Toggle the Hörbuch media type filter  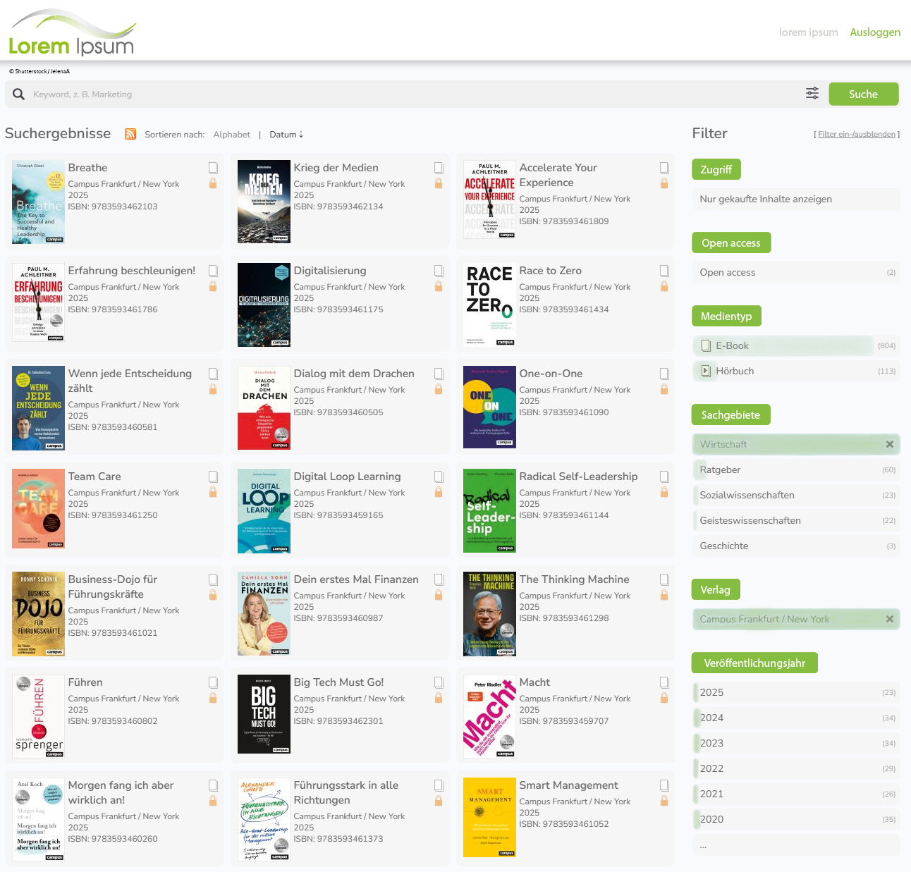pyautogui.click(x=734, y=371)
